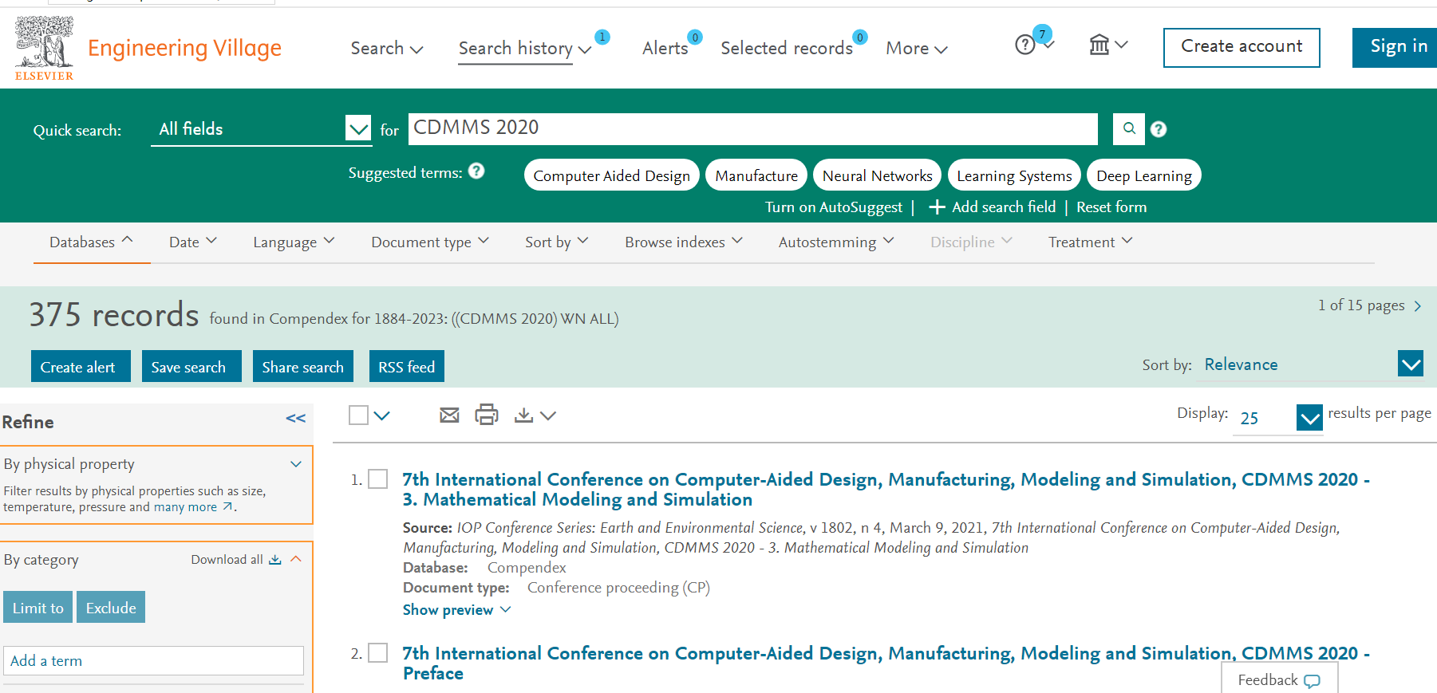This screenshot has width=1437, height=693.
Task: Open Treatment menu
Action: (1090, 242)
